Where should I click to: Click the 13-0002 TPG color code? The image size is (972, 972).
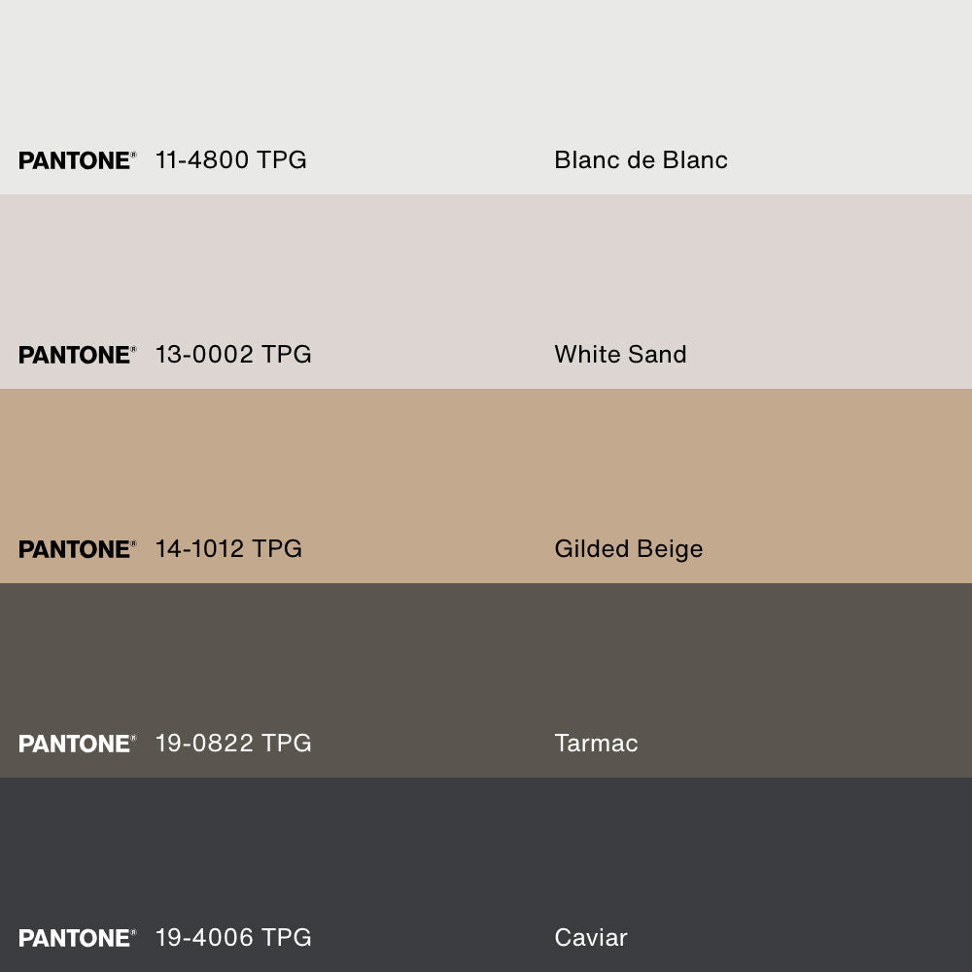coord(233,355)
